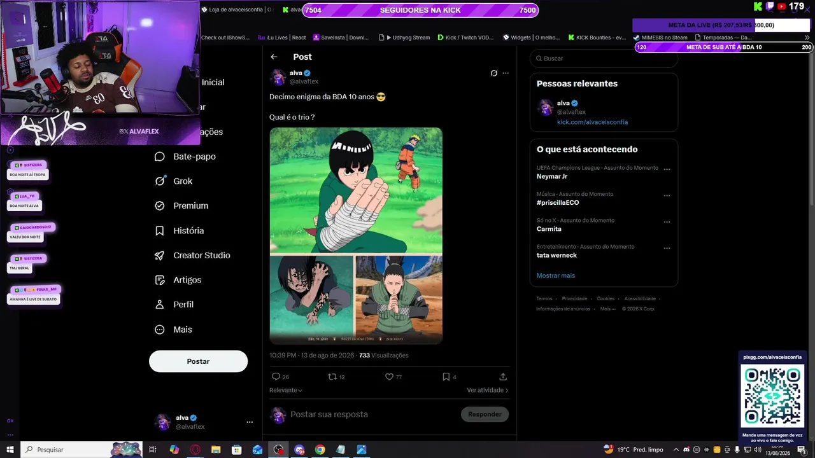Go to Perfil in the sidebar
This screenshot has height=458, width=815.
pyautogui.click(x=174, y=305)
